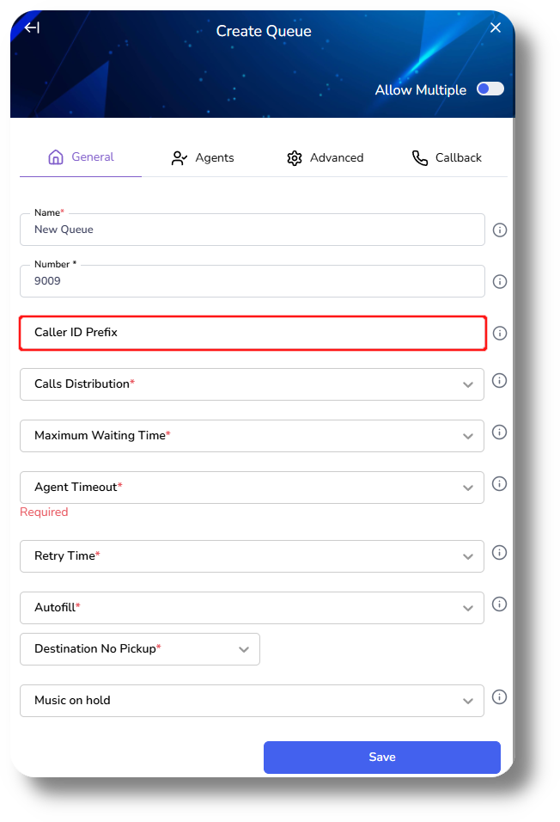Open the Destination No Pickup dropdown
Image resolution: width=560 pixels, height=822 pixels.
tap(140, 649)
